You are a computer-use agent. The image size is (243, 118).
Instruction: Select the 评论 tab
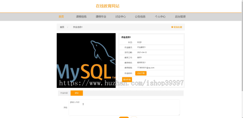[x=77, y=93]
